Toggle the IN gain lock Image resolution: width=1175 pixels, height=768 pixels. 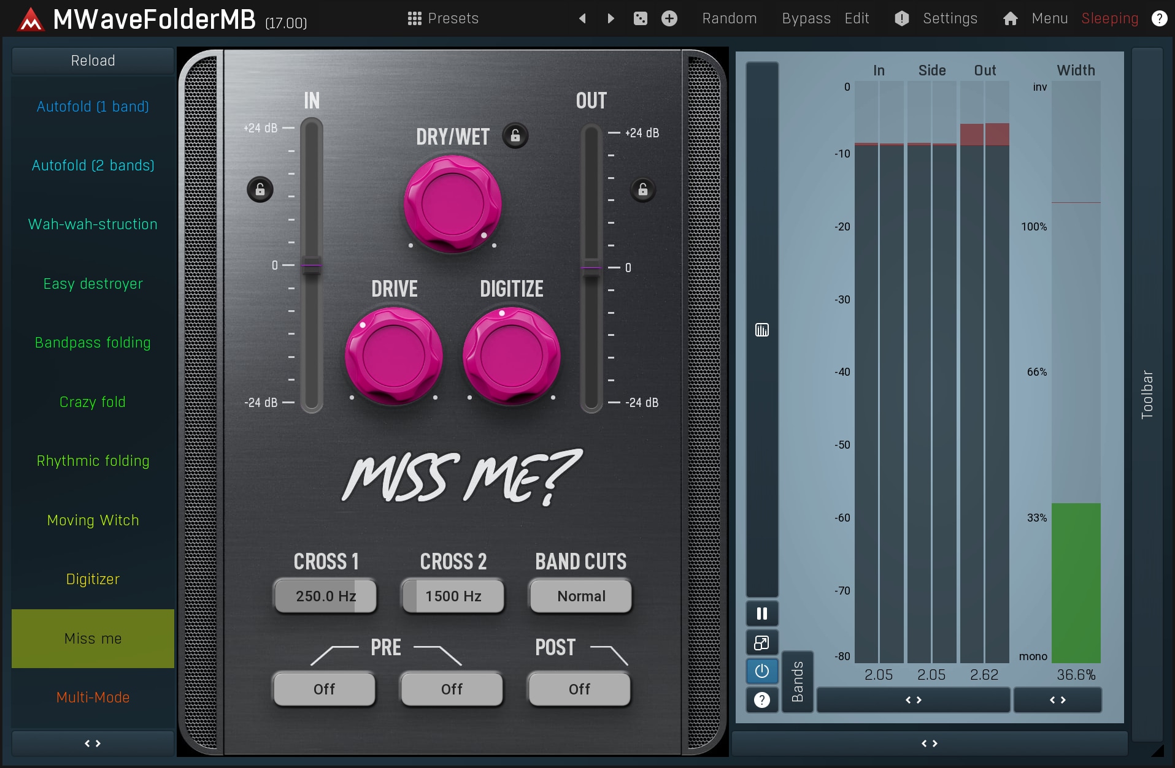click(260, 189)
